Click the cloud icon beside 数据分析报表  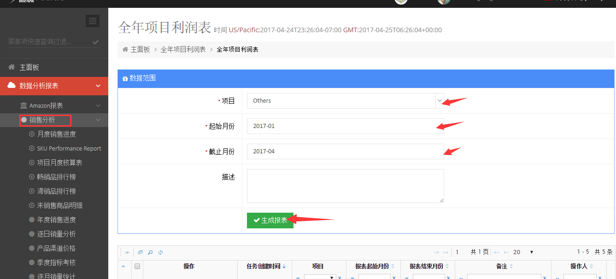pyautogui.click(x=12, y=86)
